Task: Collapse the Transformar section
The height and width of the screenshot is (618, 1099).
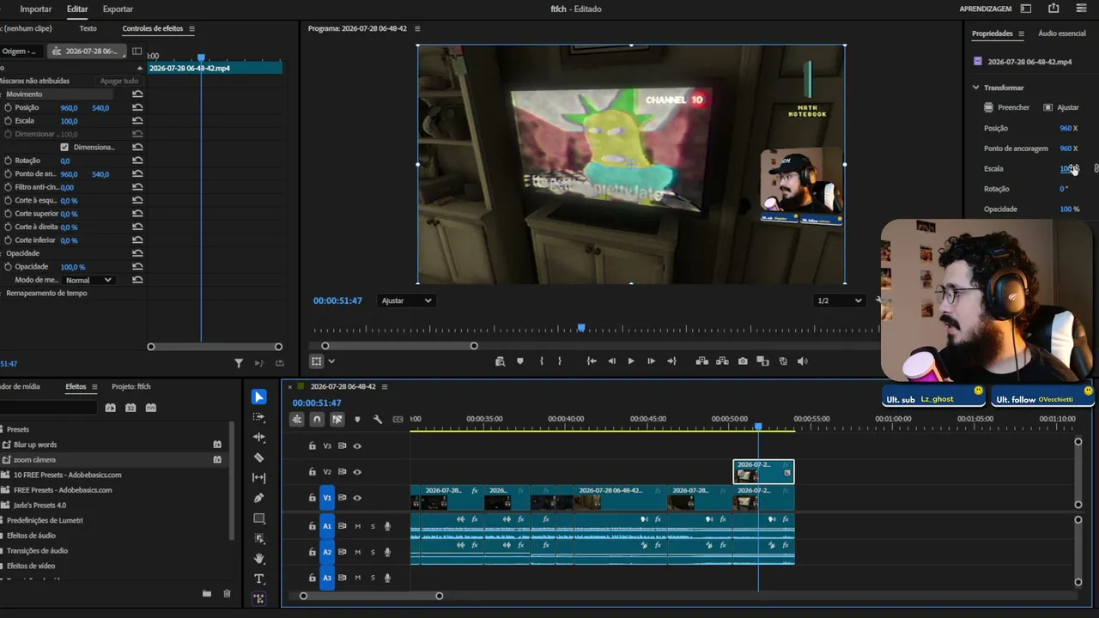Action: [x=976, y=88]
